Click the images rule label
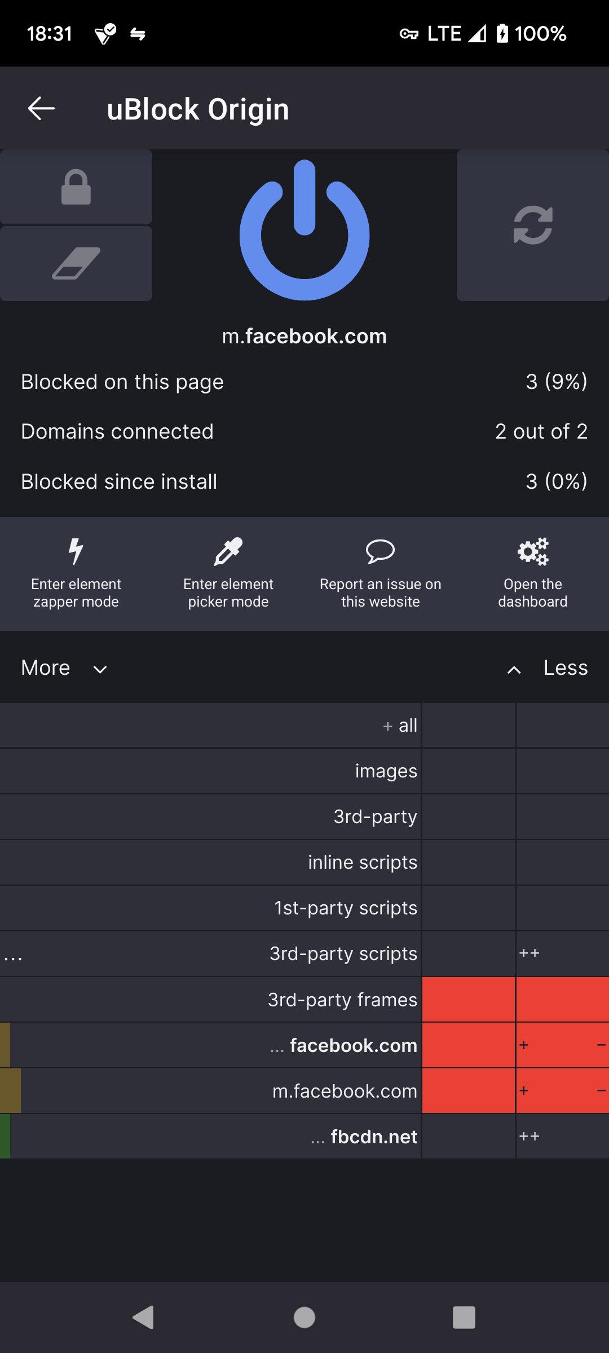Screen dimensions: 609x1353 coord(386,771)
